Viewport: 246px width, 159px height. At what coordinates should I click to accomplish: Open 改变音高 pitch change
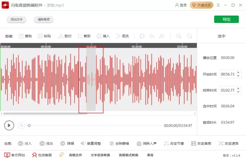tap(201, 143)
